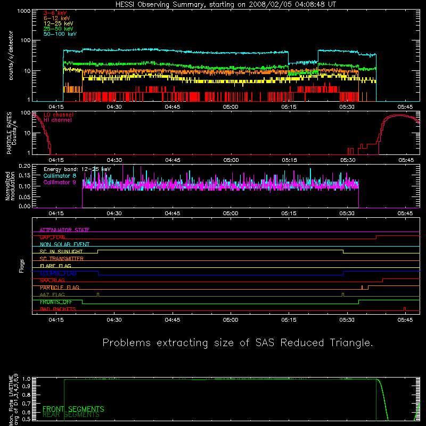Click the Flags axis label

click(x=22, y=266)
